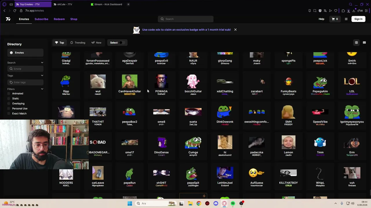
Task: Open Discord from the taskbar
Action: coord(216,203)
